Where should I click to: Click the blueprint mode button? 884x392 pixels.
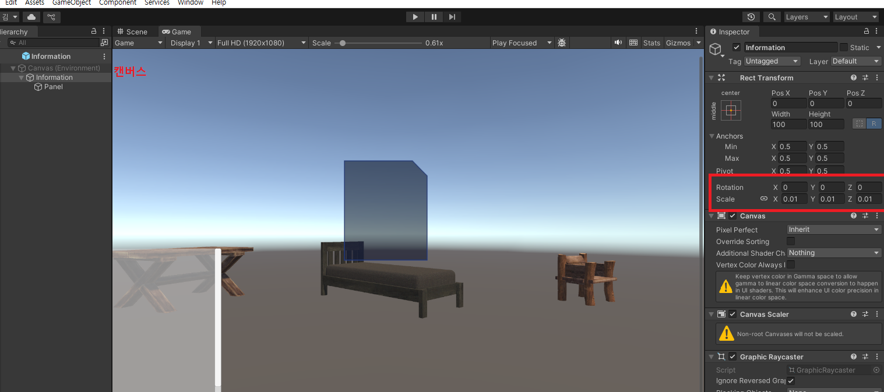coord(860,123)
